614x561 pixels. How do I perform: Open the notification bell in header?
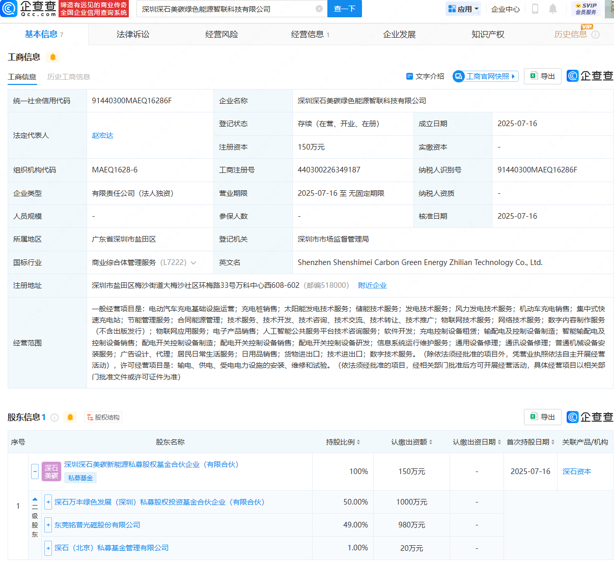tap(553, 9)
